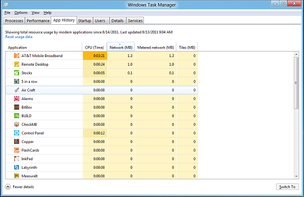Click the Switch To button
Image resolution: width=304 pixels, height=197 pixels.
[x=287, y=187]
